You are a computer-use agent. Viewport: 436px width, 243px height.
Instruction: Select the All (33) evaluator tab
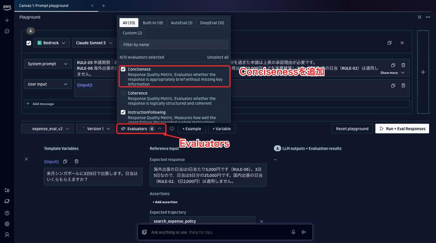coord(129,23)
